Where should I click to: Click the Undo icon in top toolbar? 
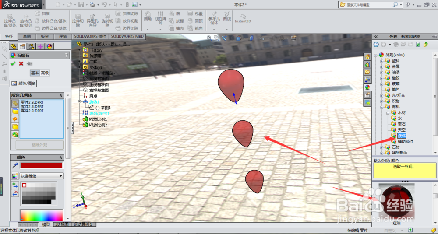[104, 5]
